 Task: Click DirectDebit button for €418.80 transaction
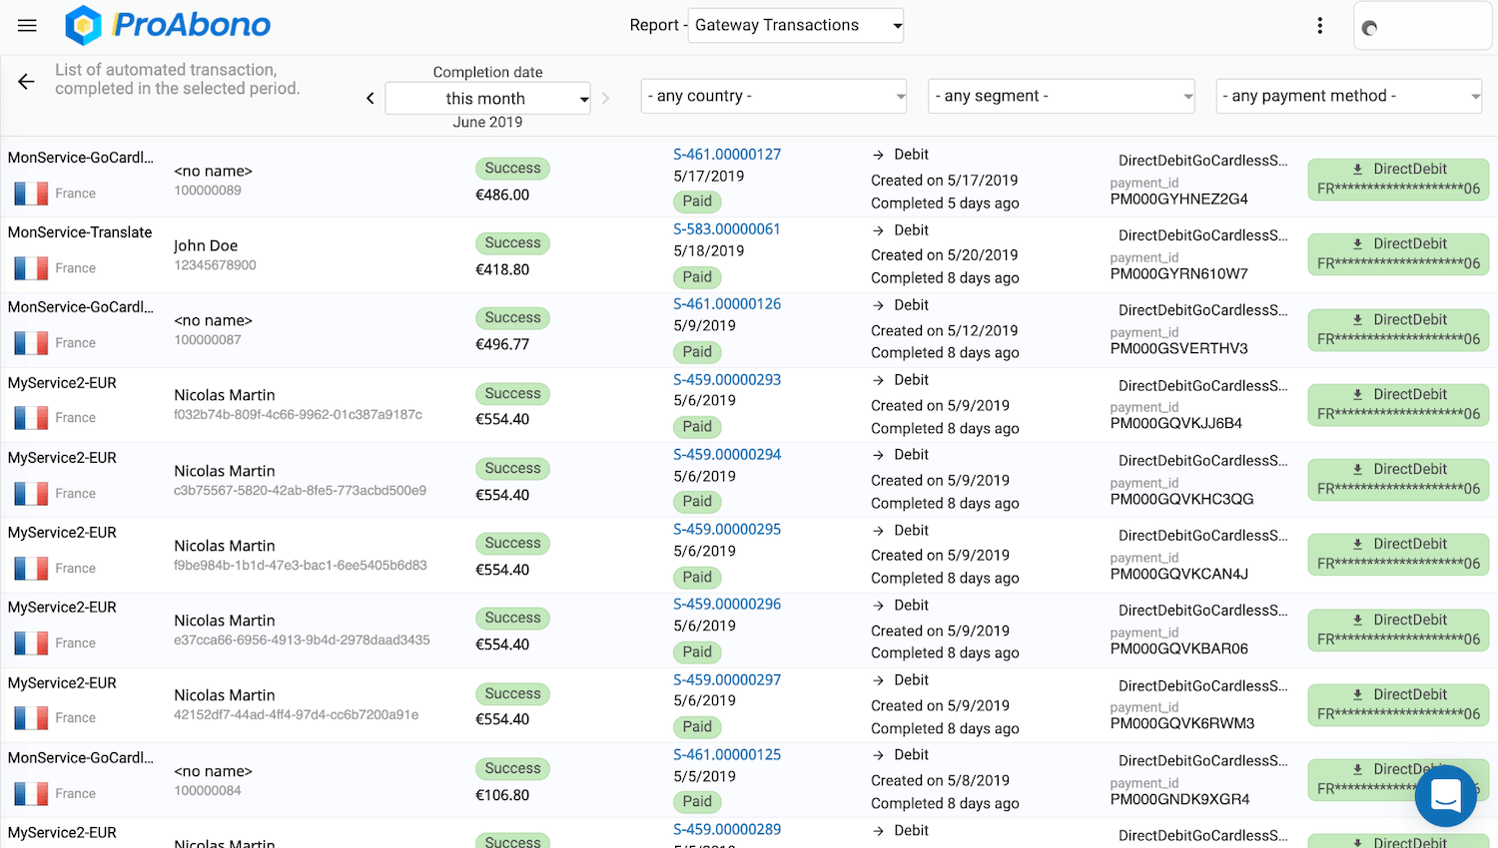(1398, 253)
